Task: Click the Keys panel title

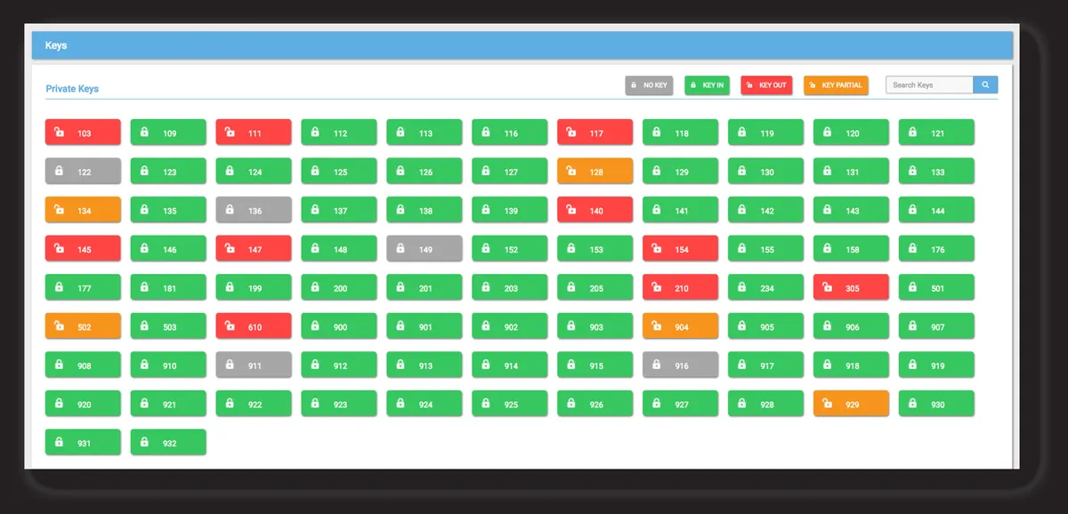Action: tap(56, 45)
